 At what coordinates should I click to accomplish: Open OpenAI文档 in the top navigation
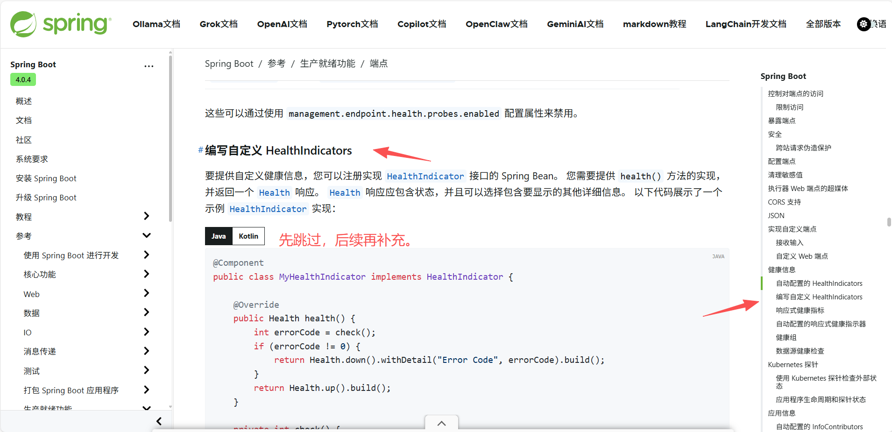pos(282,24)
